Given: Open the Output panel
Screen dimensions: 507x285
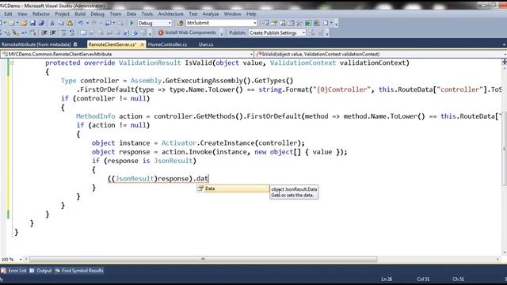Looking at the screenshot, I should coord(40,271).
